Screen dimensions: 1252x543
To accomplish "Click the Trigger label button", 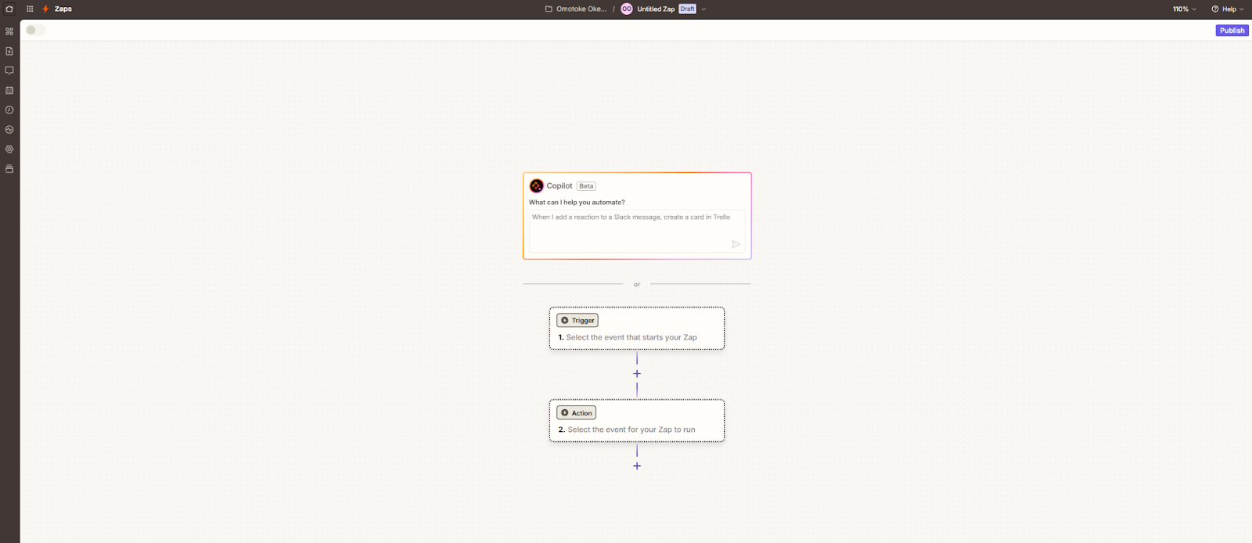I will [x=577, y=320].
